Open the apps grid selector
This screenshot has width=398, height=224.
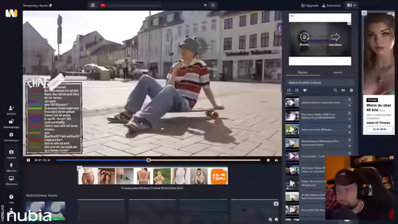click(x=93, y=6)
